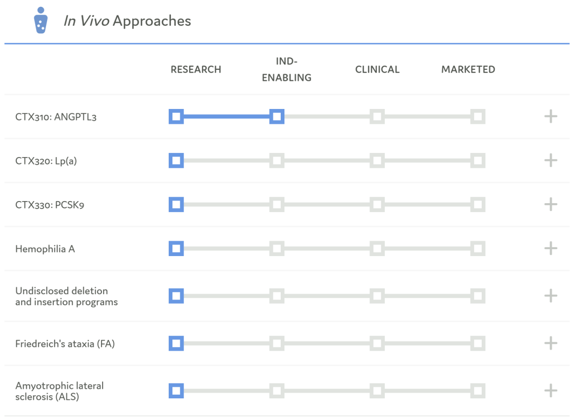This screenshot has width=571, height=419.
Task: Click Hemophilia A research stage marker
Action: [x=176, y=248]
